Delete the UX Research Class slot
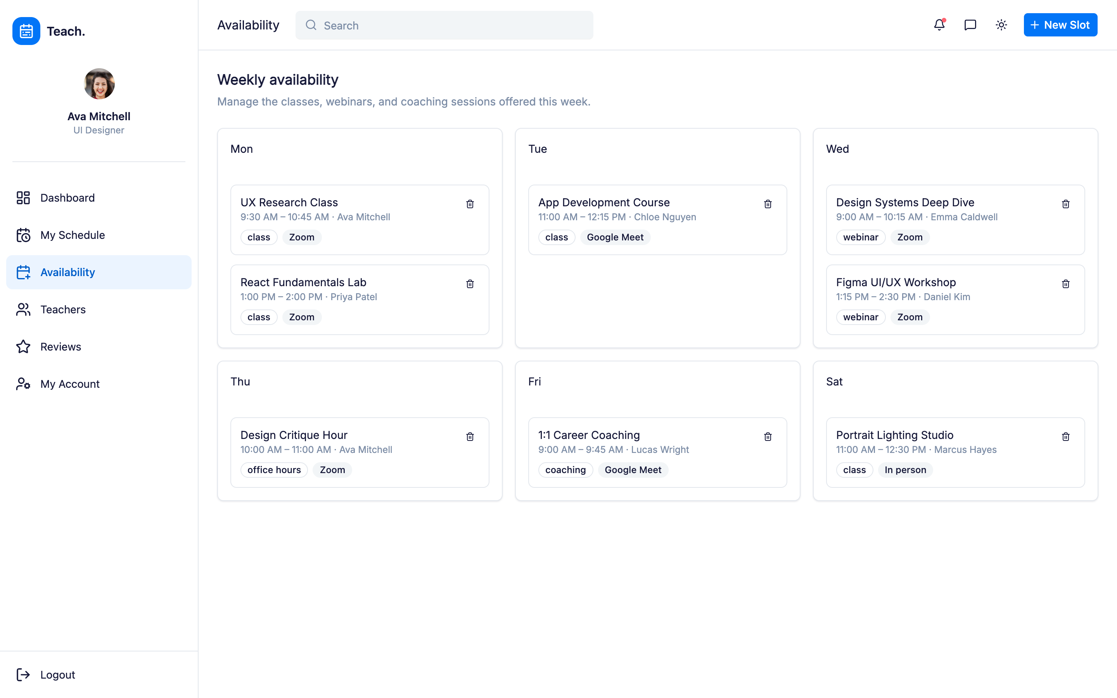This screenshot has height=698, width=1117. 470,204
